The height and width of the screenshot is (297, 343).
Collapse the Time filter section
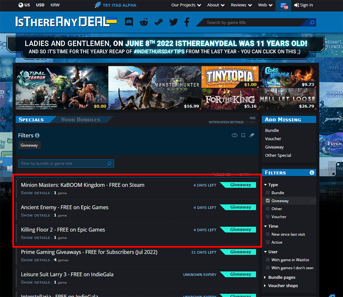[271, 226]
